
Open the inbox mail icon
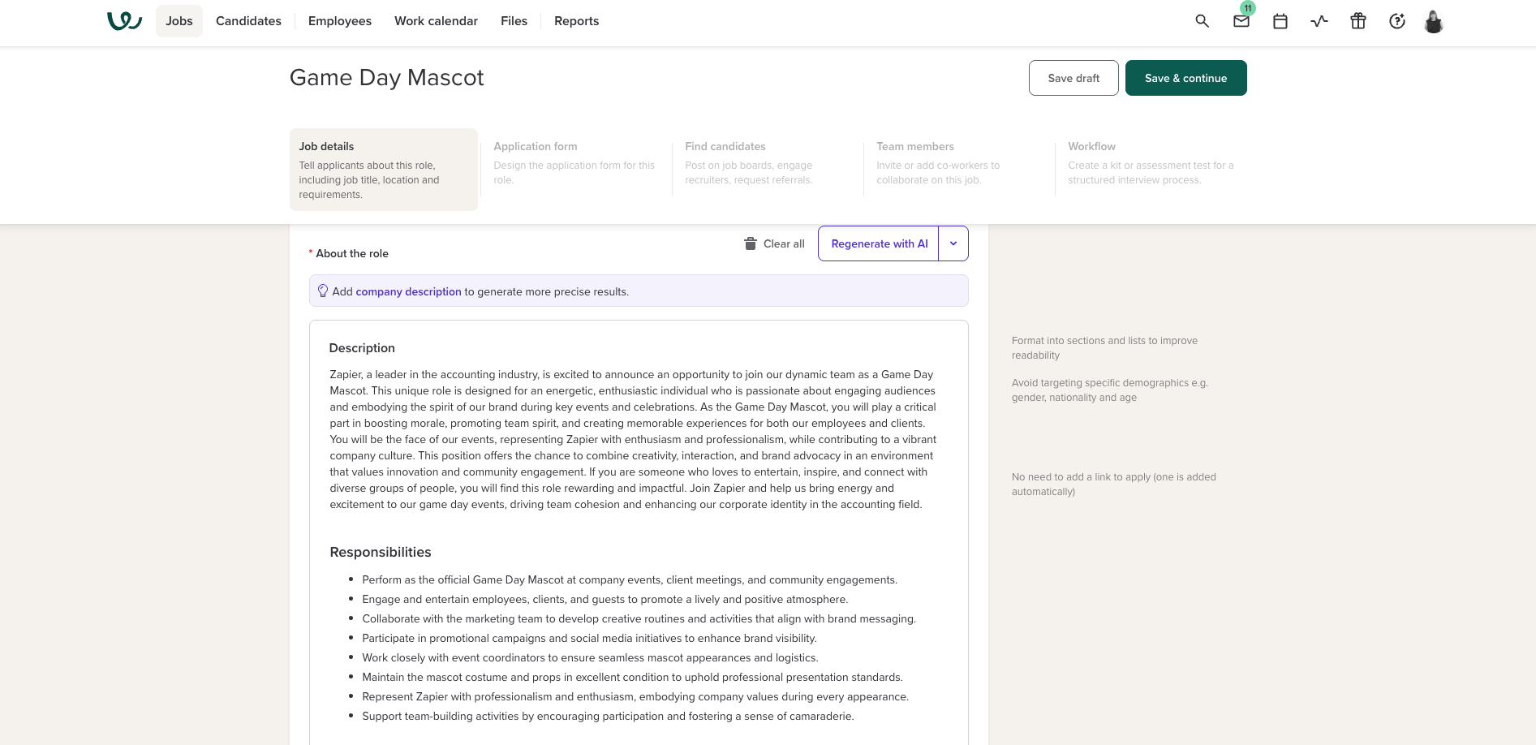1241,21
